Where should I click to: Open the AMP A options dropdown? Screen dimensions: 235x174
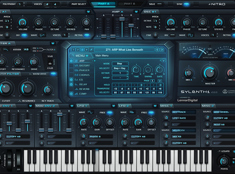[136, 12]
